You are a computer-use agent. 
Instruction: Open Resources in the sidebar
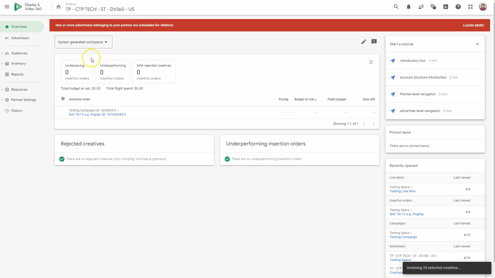19,90
